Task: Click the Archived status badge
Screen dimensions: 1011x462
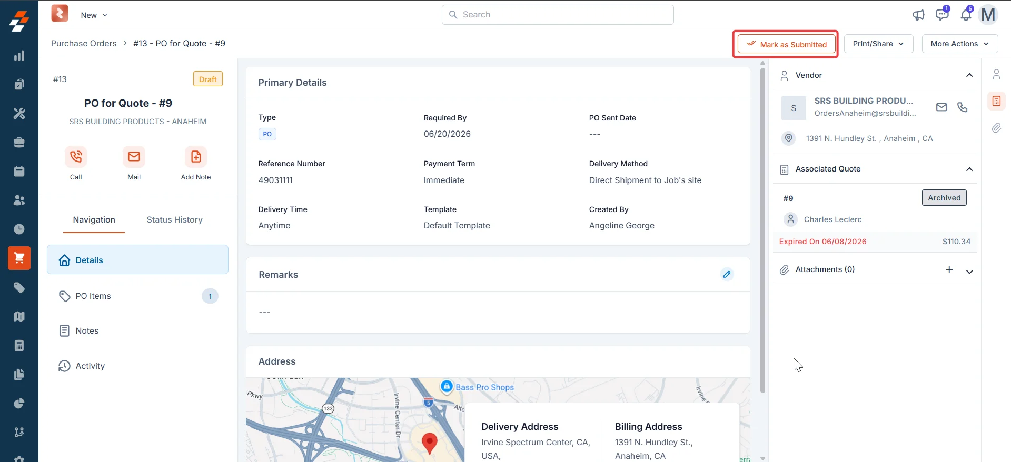Action: pos(944,198)
